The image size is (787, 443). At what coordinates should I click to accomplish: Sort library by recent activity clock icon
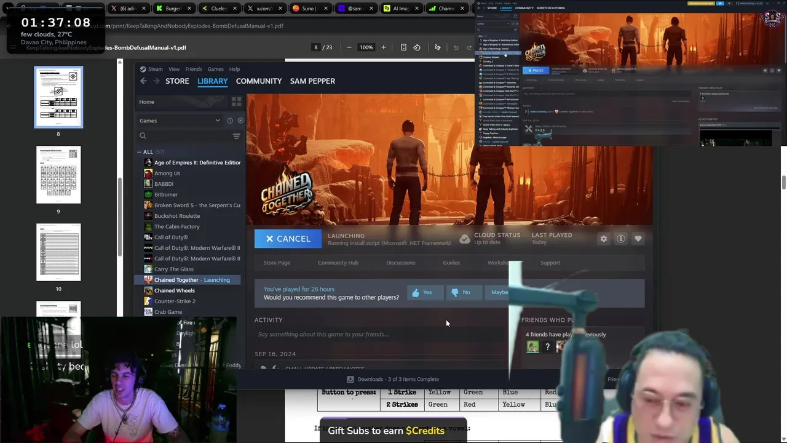[230, 121]
